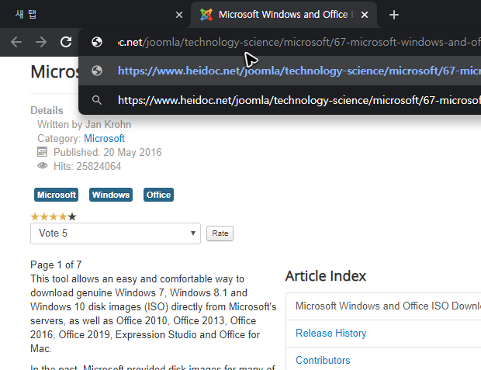Image resolution: width=481 pixels, height=370 pixels.
Task: Open a new tab with the plus icon
Action: pyautogui.click(x=394, y=15)
